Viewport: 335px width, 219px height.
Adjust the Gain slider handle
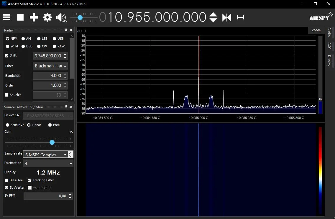click(52, 142)
